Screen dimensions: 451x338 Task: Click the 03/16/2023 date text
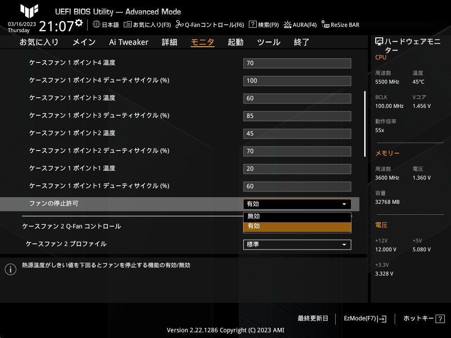tap(22, 24)
